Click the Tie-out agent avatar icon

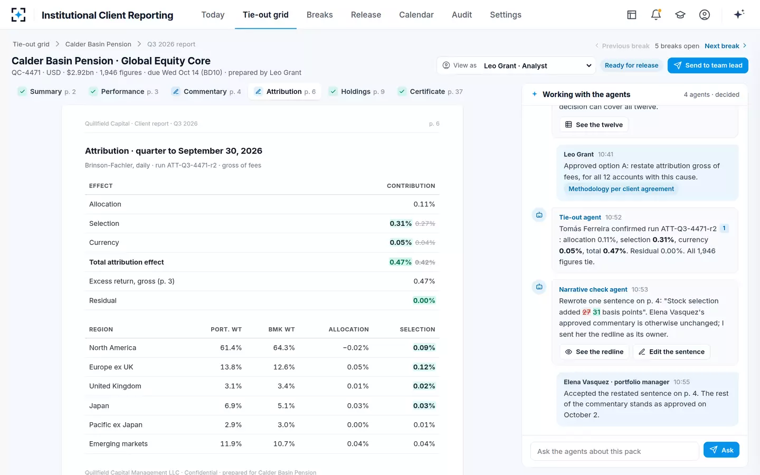pyautogui.click(x=539, y=215)
